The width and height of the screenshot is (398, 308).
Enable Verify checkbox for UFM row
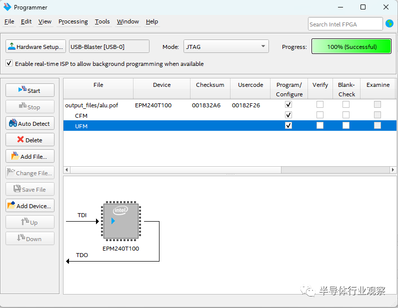click(x=319, y=125)
